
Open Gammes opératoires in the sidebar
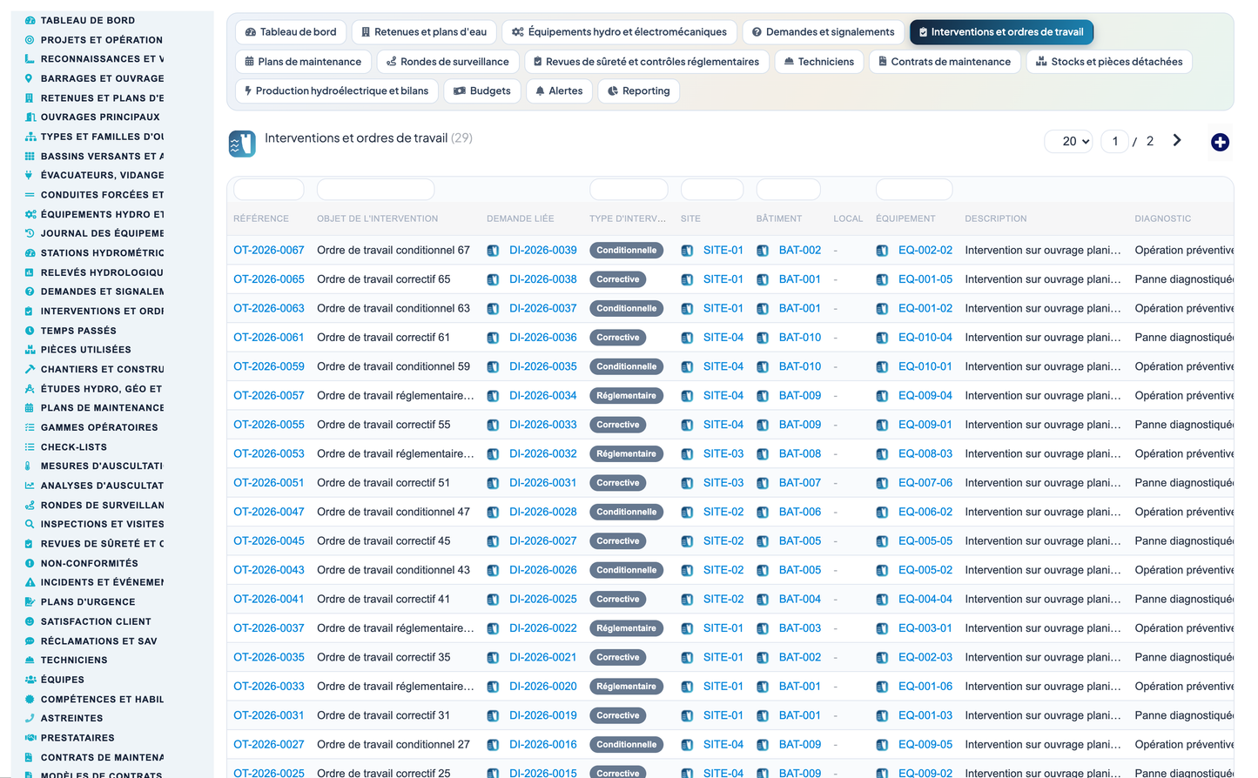99,427
